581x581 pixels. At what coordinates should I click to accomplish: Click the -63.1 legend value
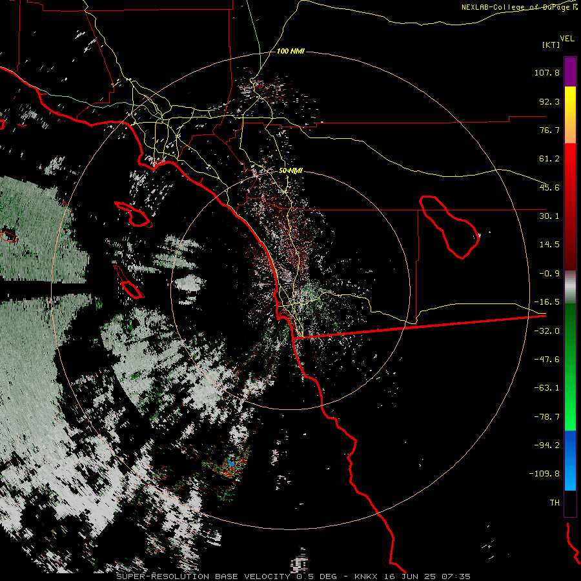tap(547, 388)
